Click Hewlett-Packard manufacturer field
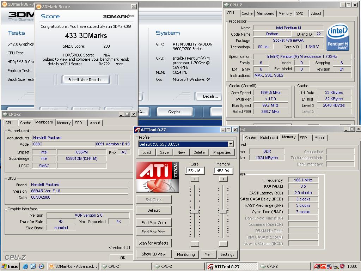The width and height of the screenshot is (361, 271). click(81, 138)
